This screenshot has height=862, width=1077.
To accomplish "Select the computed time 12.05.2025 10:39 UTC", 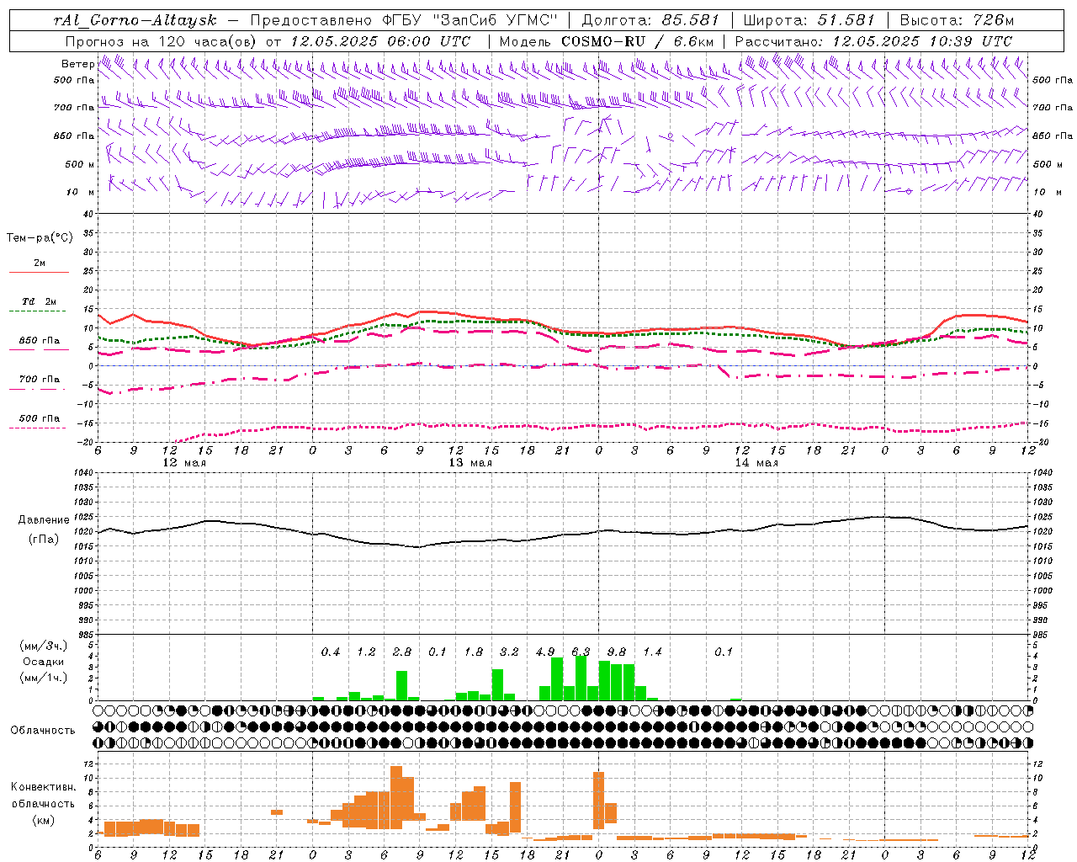I will pyautogui.click(x=922, y=41).
